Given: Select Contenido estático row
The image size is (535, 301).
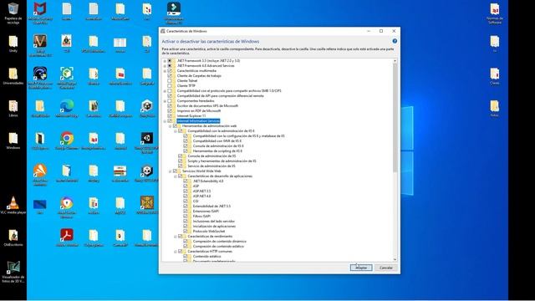Looking at the screenshot, I should 206,256.
